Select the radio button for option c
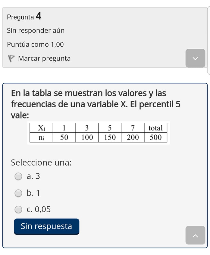210x255 pixels. [x=18, y=209]
